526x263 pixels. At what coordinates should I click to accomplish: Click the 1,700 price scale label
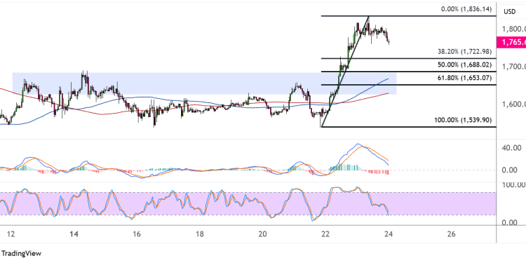point(513,67)
